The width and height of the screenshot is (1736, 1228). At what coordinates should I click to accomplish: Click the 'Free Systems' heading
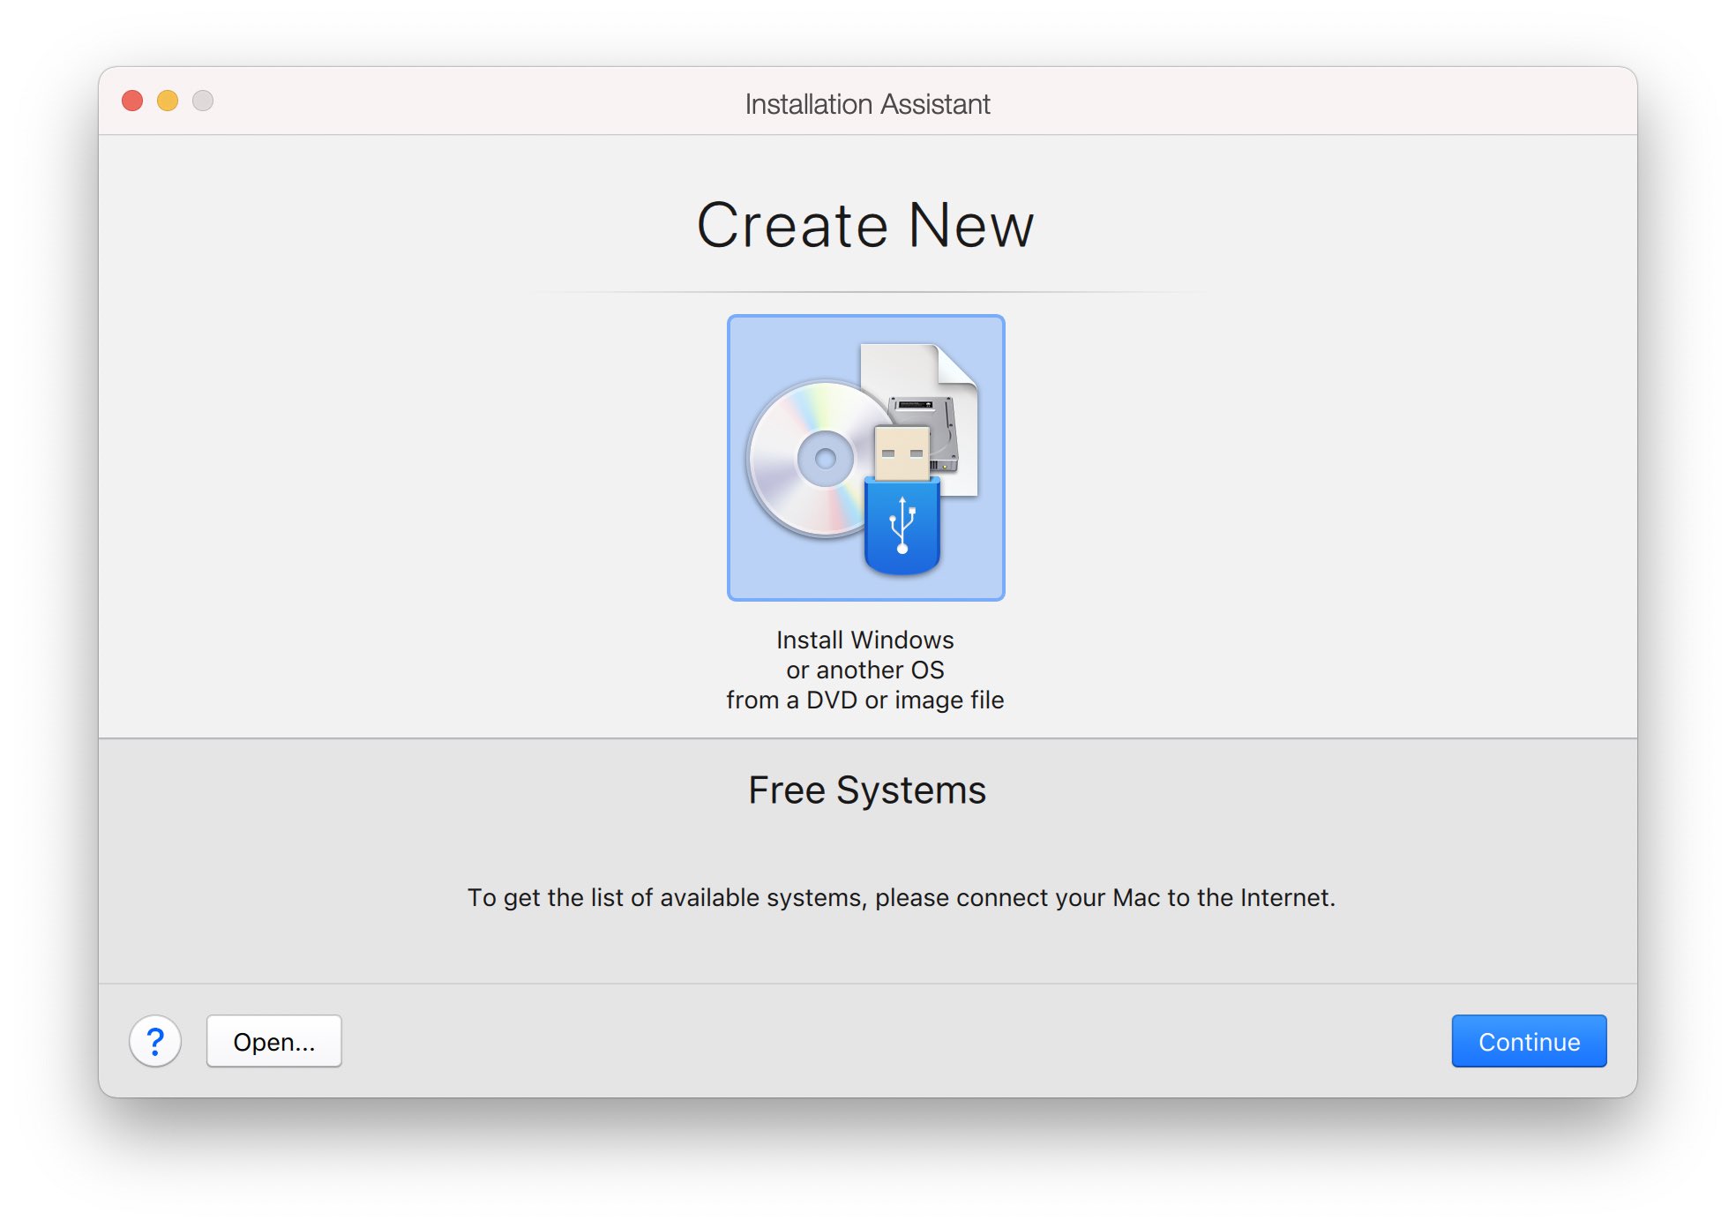(867, 790)
